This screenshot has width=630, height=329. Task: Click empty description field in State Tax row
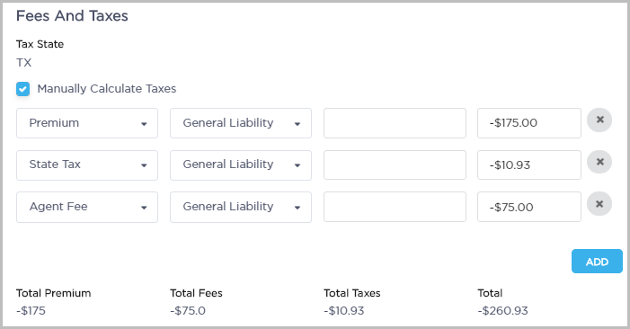(x=395, y=165)
